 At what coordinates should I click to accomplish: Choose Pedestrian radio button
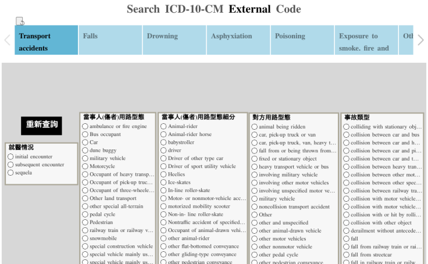click(85, 222)
